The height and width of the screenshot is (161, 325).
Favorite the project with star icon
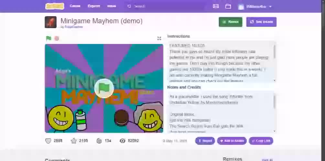click(74, 141)
